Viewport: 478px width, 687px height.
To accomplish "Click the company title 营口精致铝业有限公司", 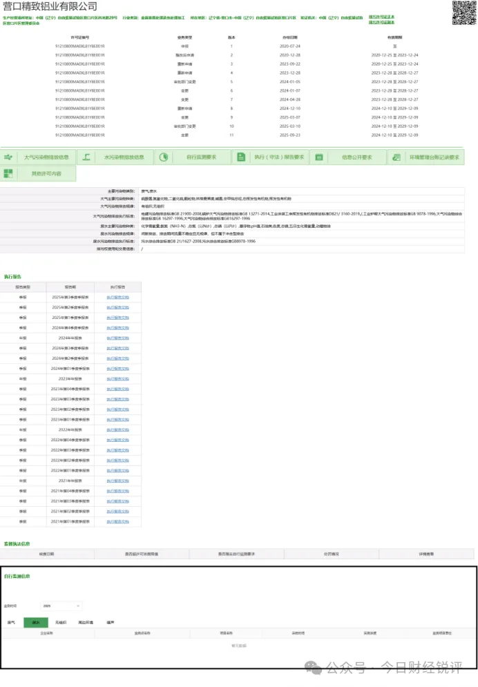I will click(50, 7).
